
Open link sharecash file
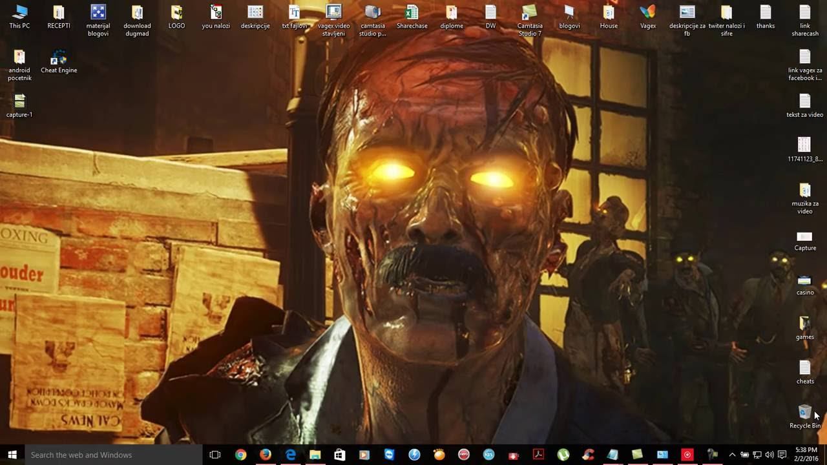pyautogui.click(x=805, y=21)
